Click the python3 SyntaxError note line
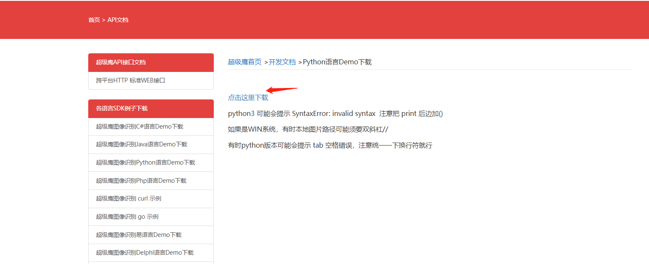 (x=336, y=114)
